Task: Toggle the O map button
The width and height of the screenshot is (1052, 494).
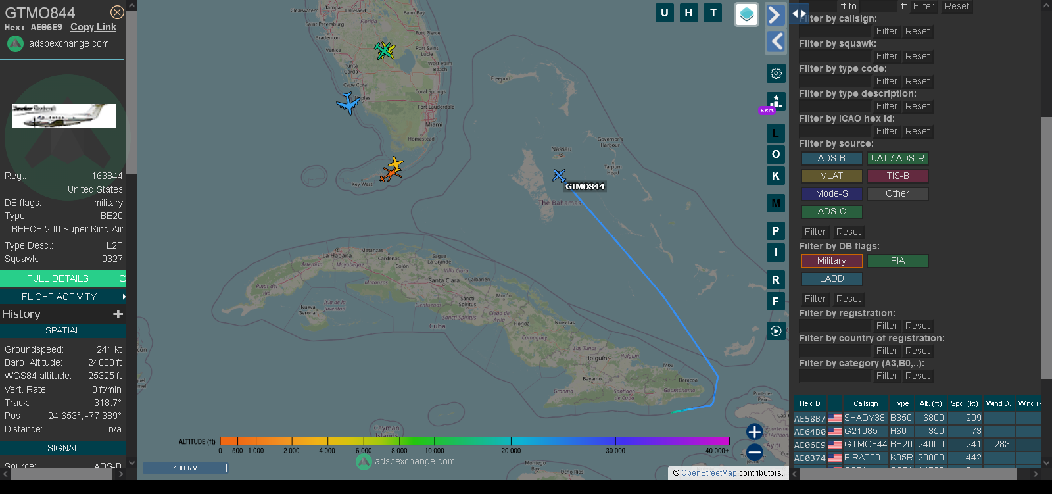Action: pos(776,155)
